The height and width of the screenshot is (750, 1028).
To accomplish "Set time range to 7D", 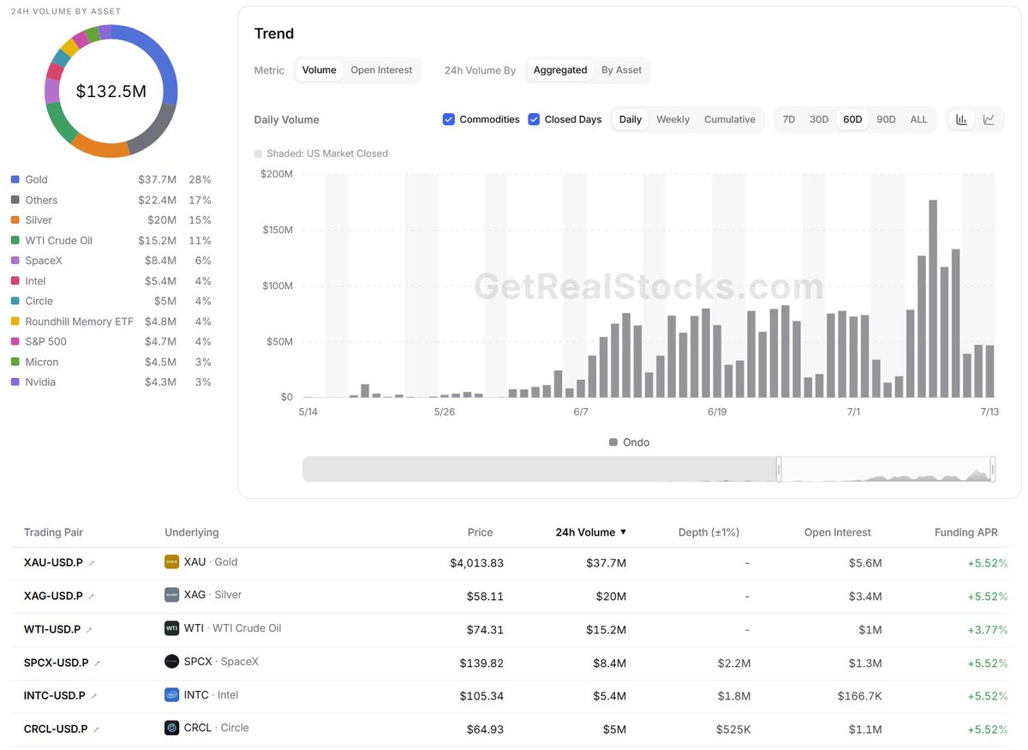I will click(789, 119).
